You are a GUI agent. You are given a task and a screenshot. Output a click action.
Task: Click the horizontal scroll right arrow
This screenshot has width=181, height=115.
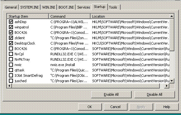click(x=166, y=86)
